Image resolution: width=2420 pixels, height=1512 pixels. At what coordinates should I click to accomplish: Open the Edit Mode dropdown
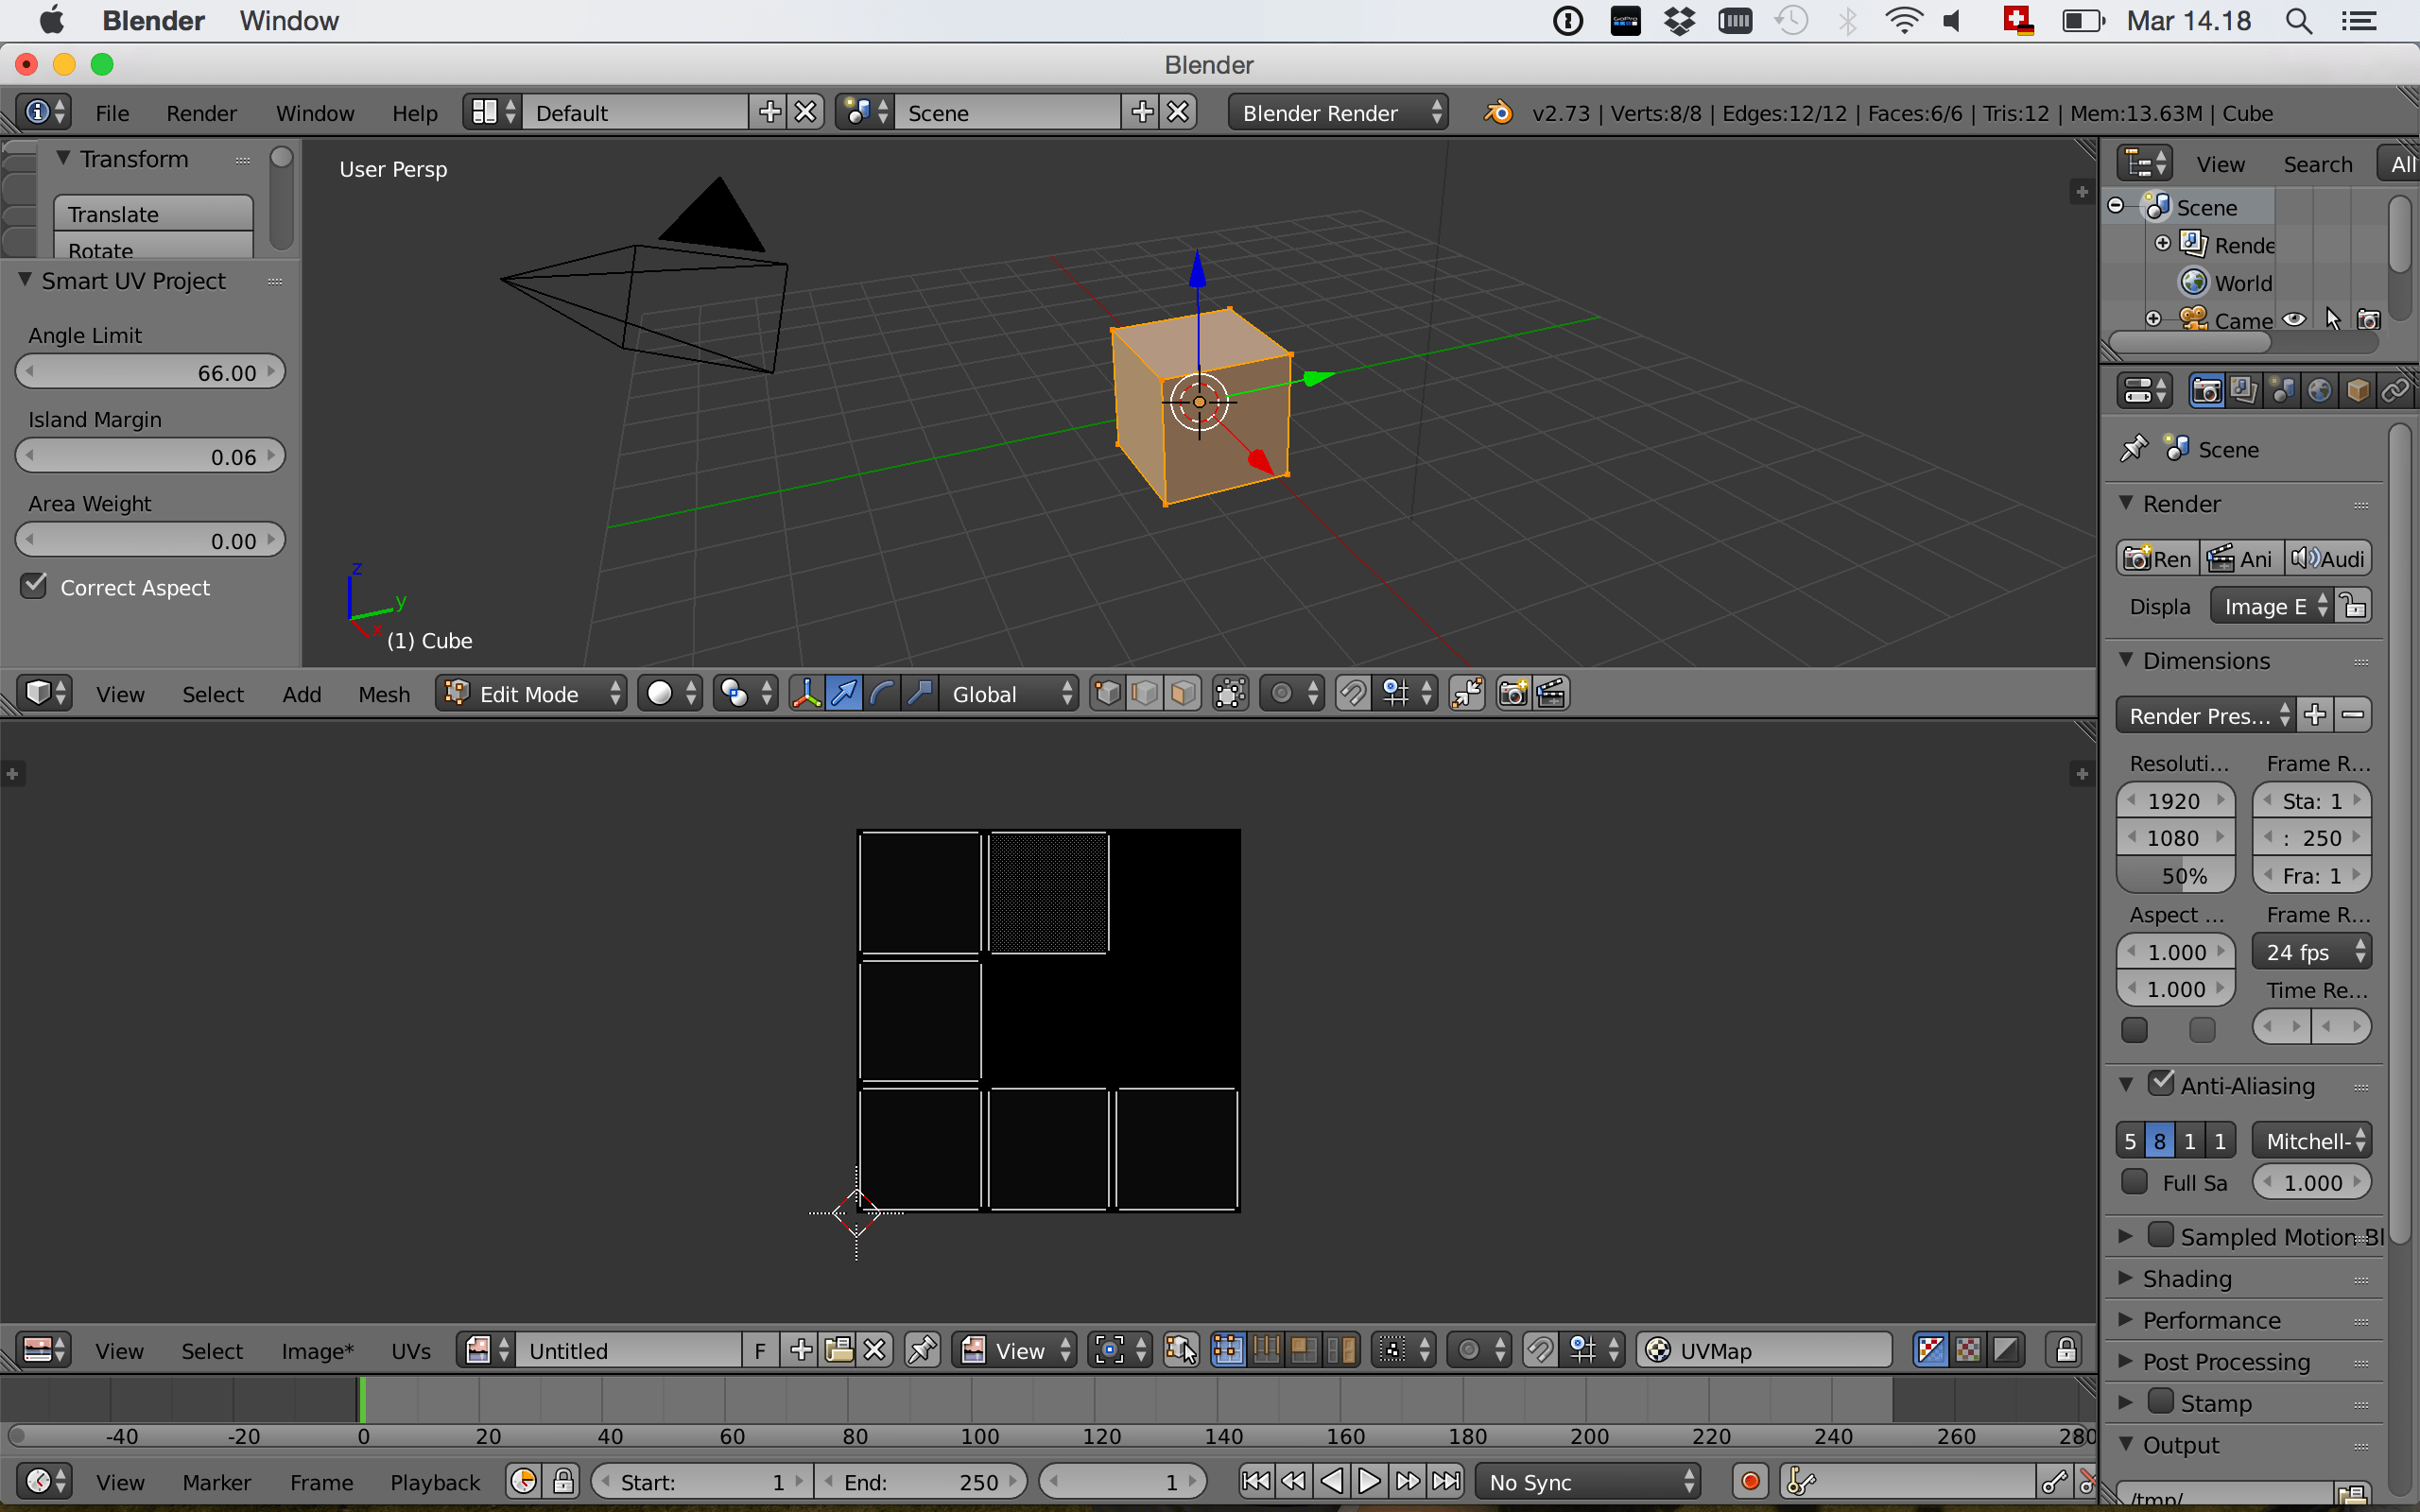(x=530, y=692)
